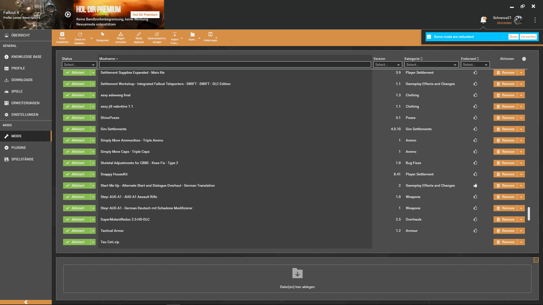Endorse Tactical Armor thumbs-up
This screenshot has width=543, height=305.
[475, 231]
